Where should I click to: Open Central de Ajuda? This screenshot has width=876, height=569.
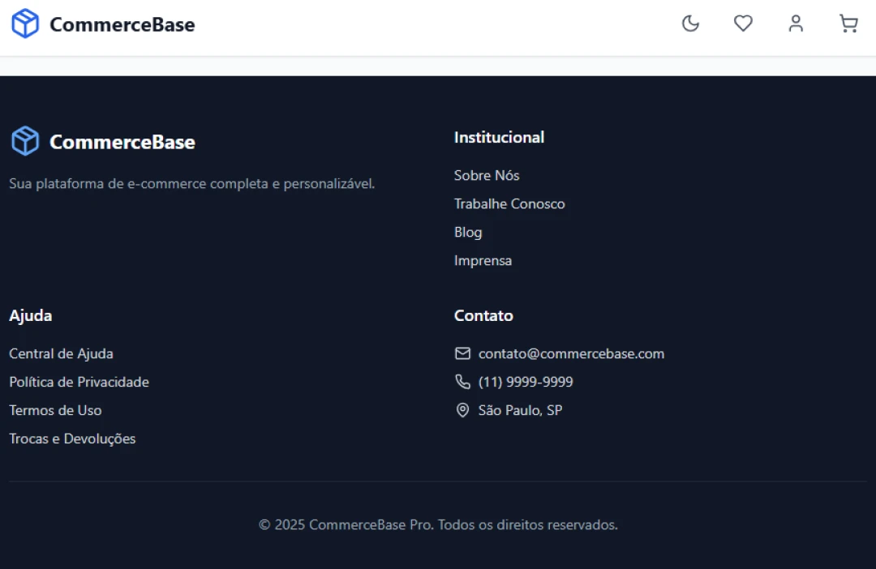click(61, 353)
